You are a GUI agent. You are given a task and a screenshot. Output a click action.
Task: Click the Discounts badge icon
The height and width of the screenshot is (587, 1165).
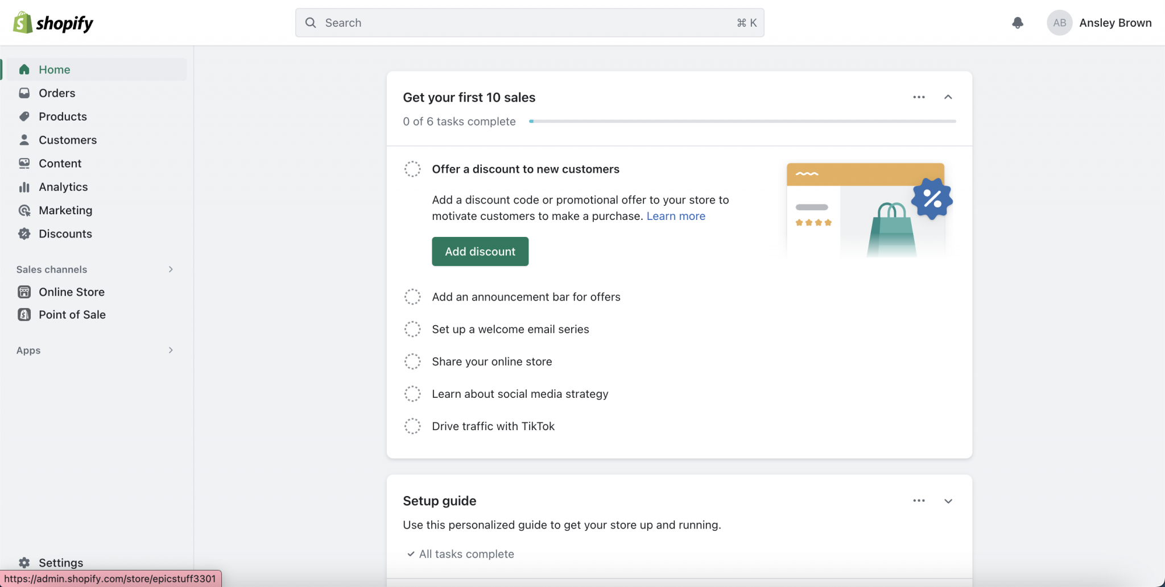[x=24, y=234]
